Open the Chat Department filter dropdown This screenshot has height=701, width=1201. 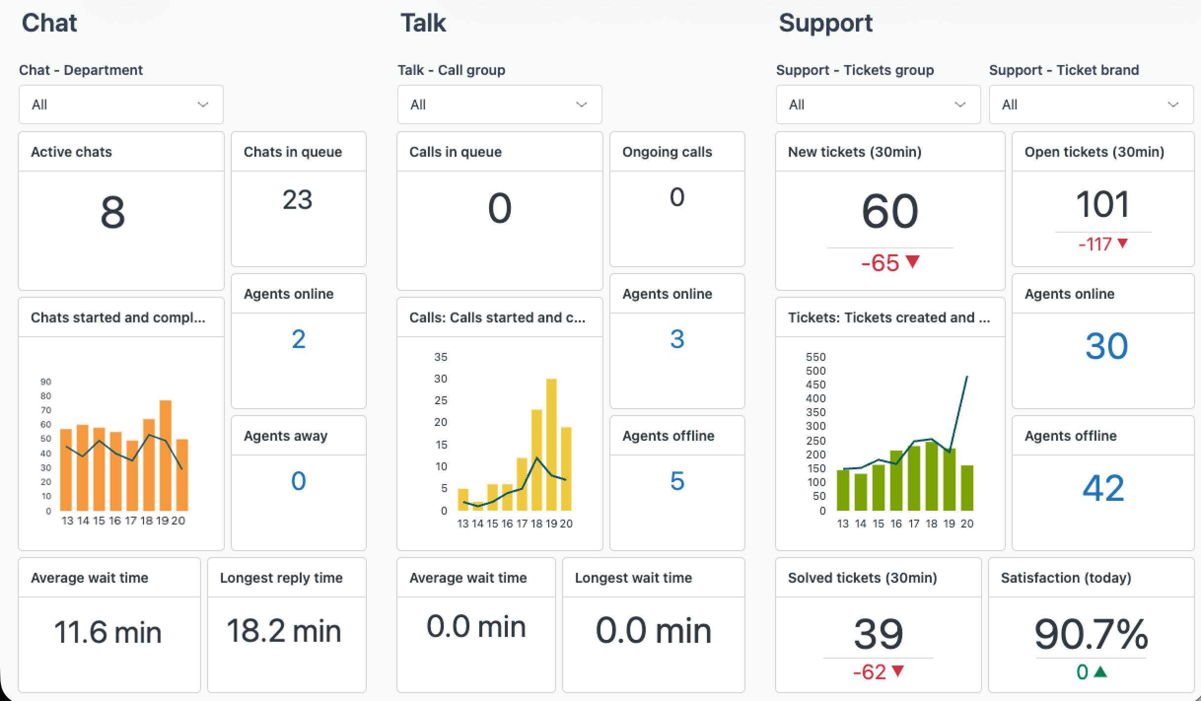(x=120, y=105)
